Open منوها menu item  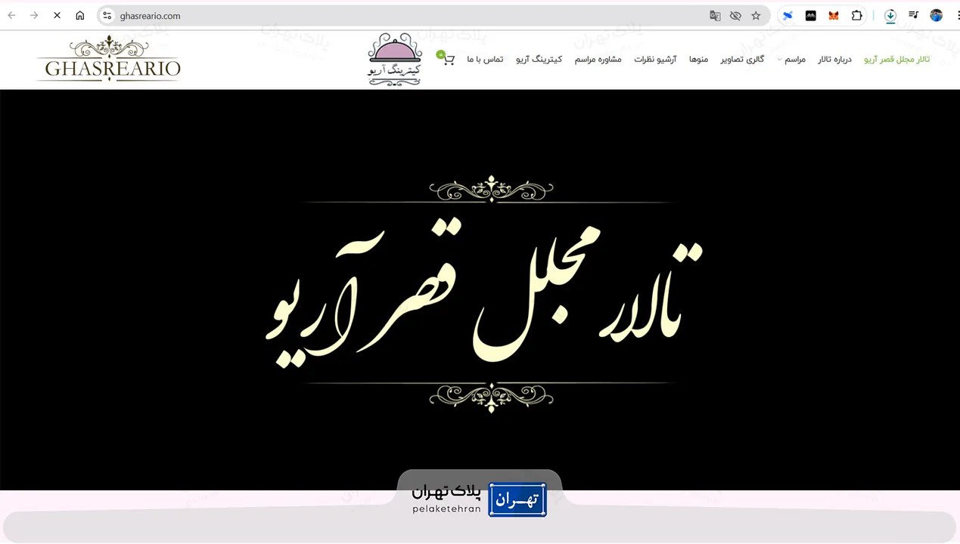click(x=698, y=59)
